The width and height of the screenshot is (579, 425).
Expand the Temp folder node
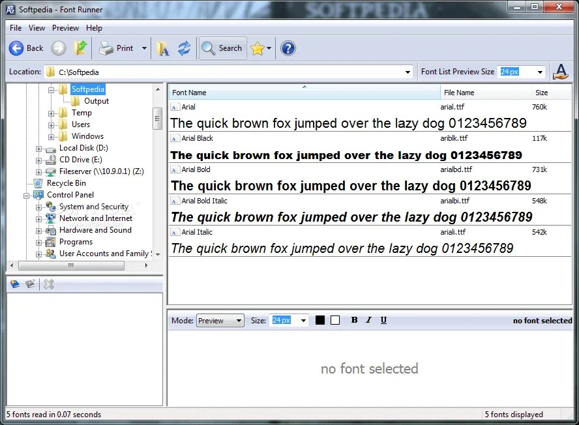coord(51,113)
